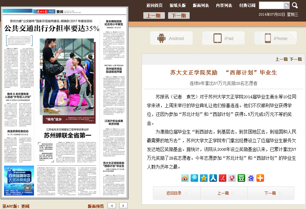The width and height of the screenshot is (306, 209).
Task: Go to previous issue 上一期
Action: tap(154, 16)
